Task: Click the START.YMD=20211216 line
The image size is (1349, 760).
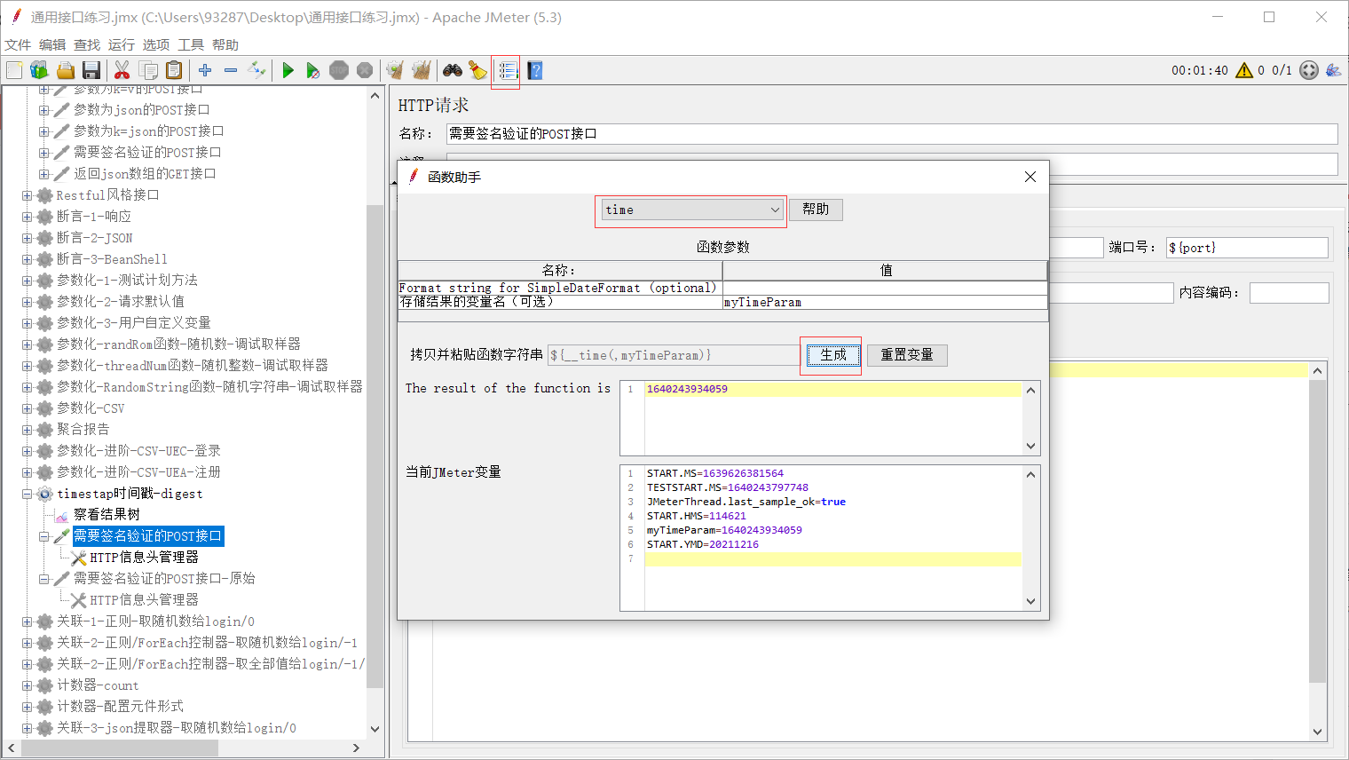Action: 702,544
